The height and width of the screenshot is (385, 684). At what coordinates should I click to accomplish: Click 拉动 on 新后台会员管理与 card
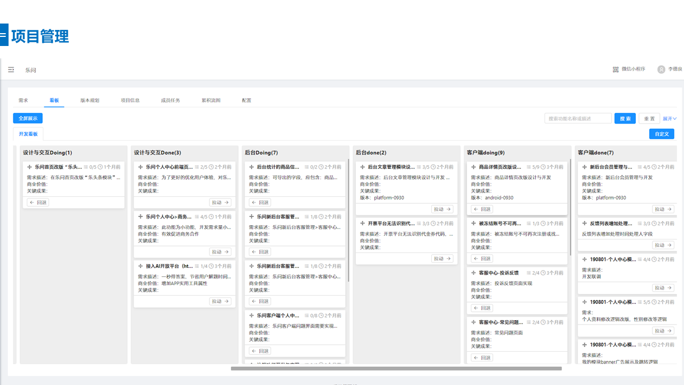663,209
